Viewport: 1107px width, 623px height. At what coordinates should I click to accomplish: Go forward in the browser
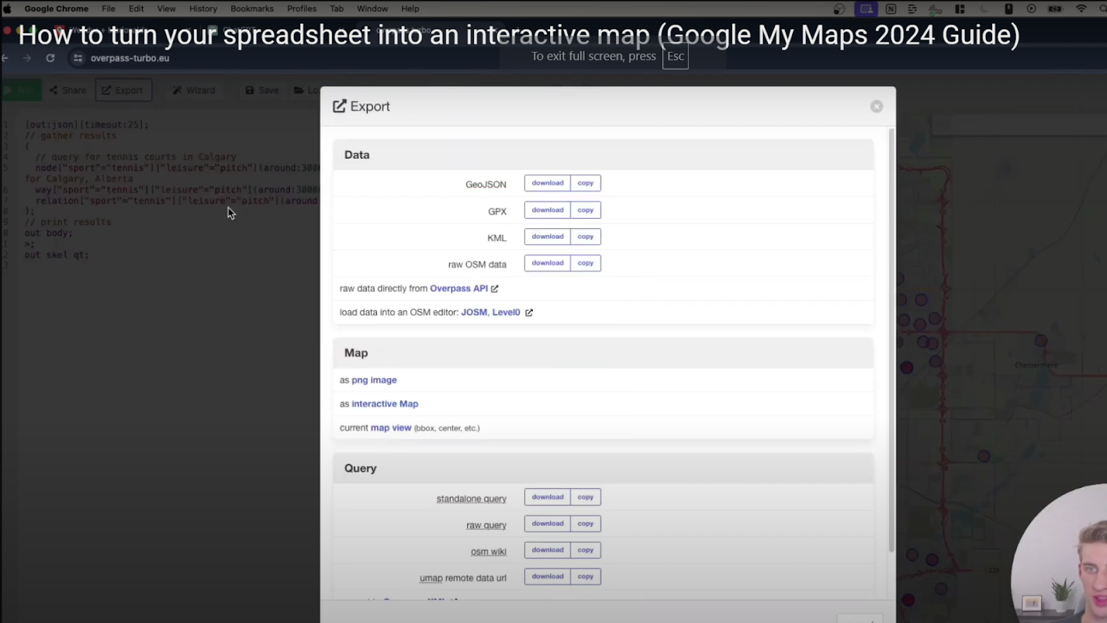[x=27, y=58]
